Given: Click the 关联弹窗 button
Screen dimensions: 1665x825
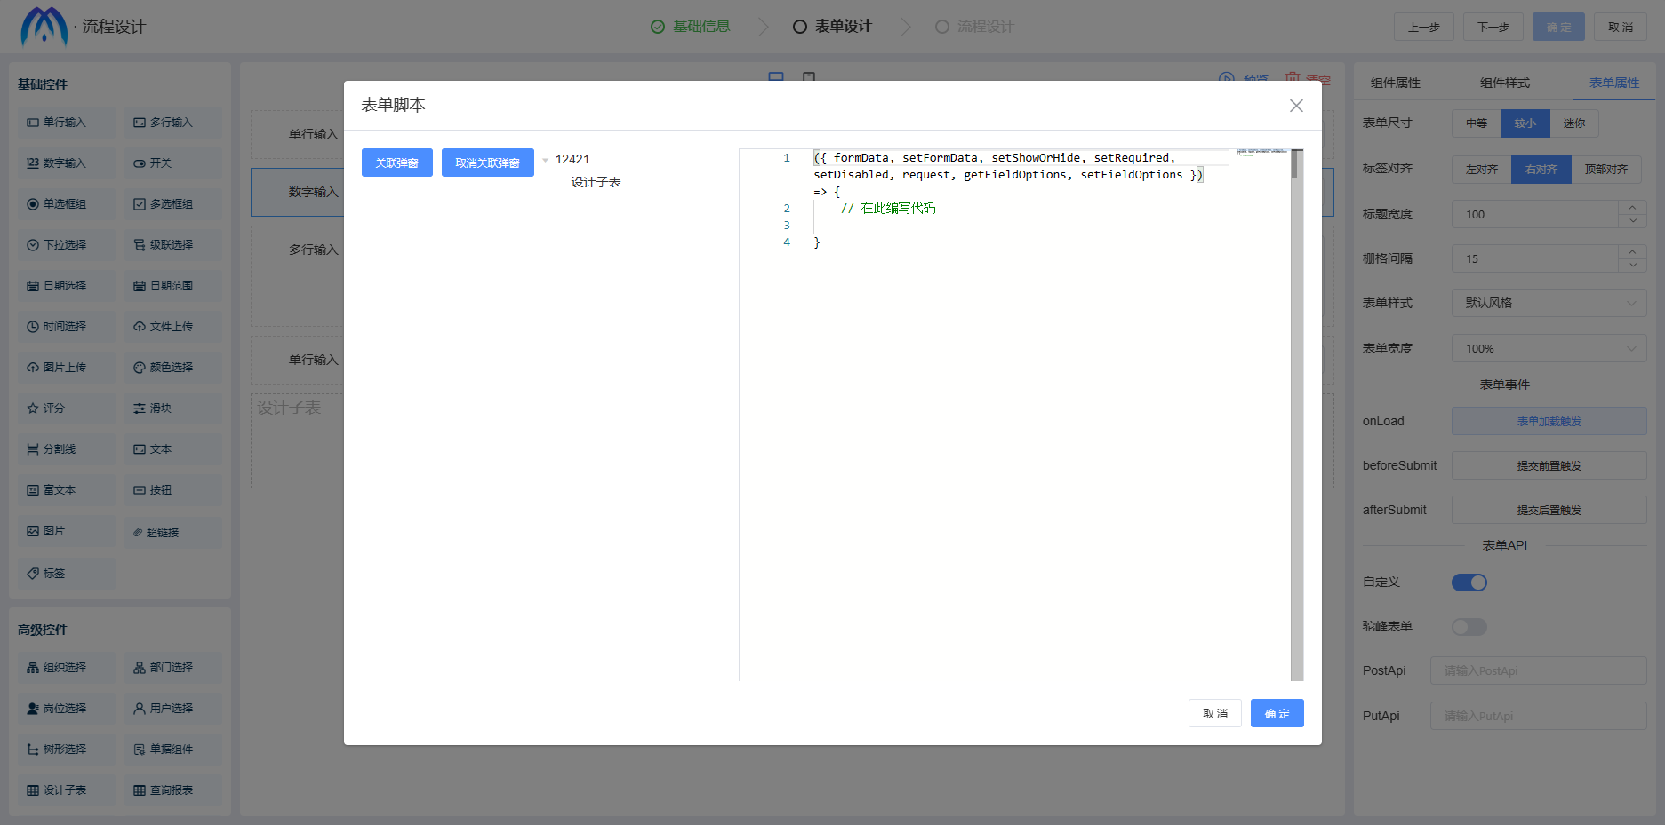Looking at the screenshot, I should click(x=397, y=163).
